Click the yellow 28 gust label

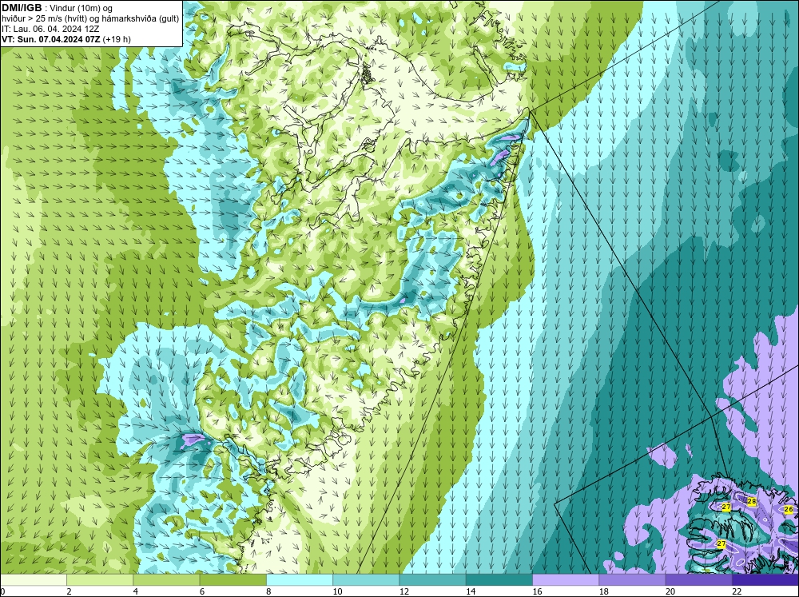point(752,502)
